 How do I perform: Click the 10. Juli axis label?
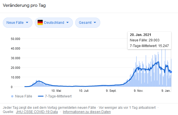click(84, 91)
